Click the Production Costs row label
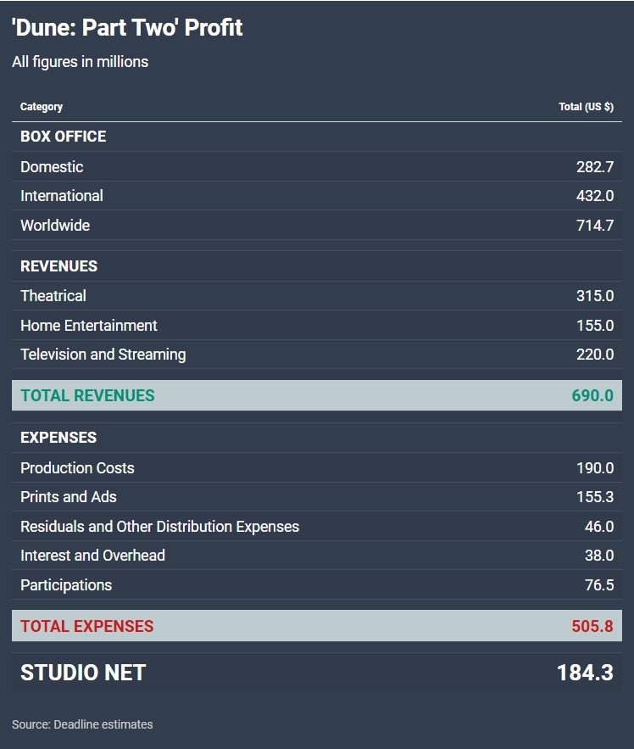Image resolution: width=634 pixels, height=749 pixels. coord(77,467)
